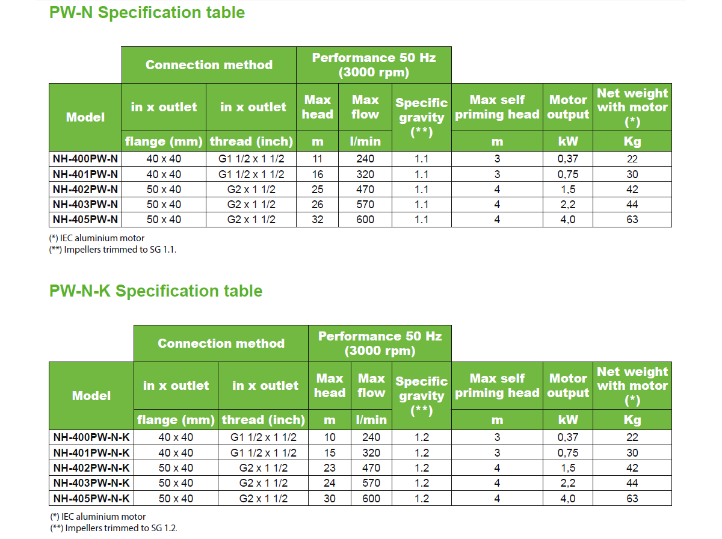The height and width of the screenshot is (539, 722).
Task: Click 'IEC aluminium motor' footnote under PW-N table
Action: 97,238
